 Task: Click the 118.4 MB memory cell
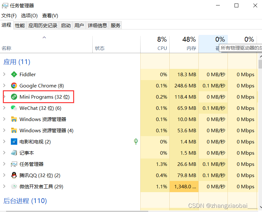[x=184, y=97]
